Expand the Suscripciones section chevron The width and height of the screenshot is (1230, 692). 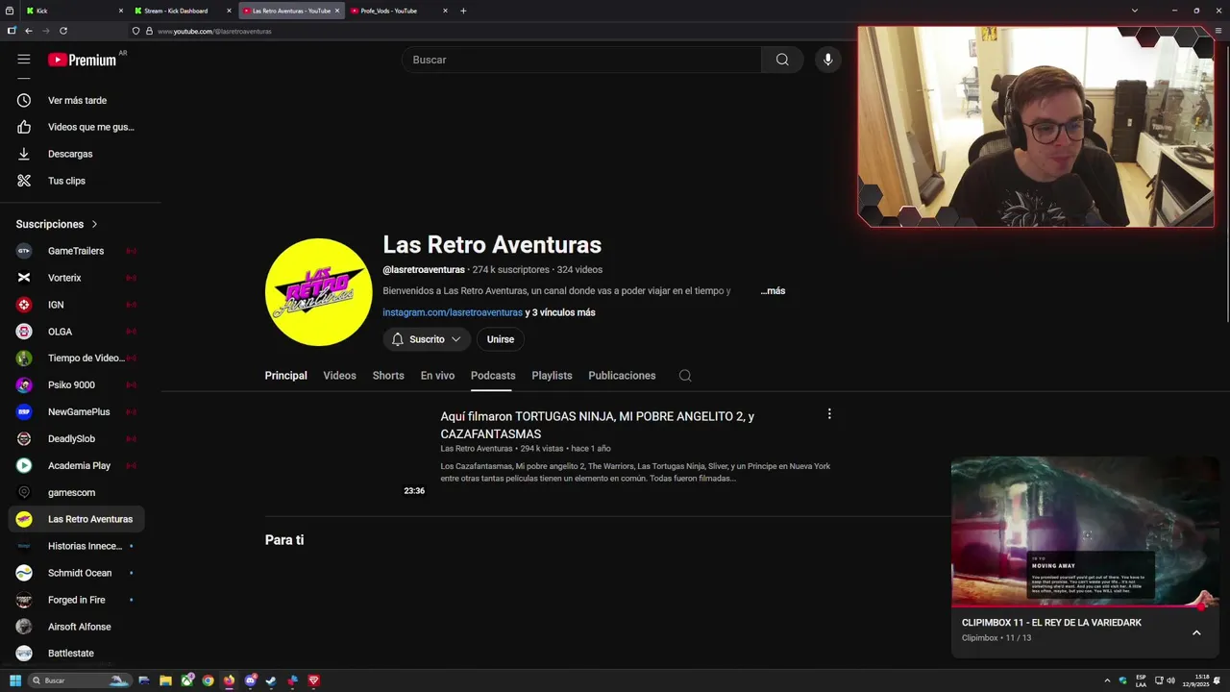tap(94, 224)
